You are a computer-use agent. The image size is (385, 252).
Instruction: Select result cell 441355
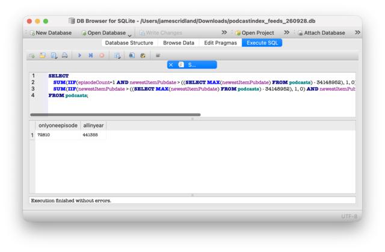(x=93, y=135)
